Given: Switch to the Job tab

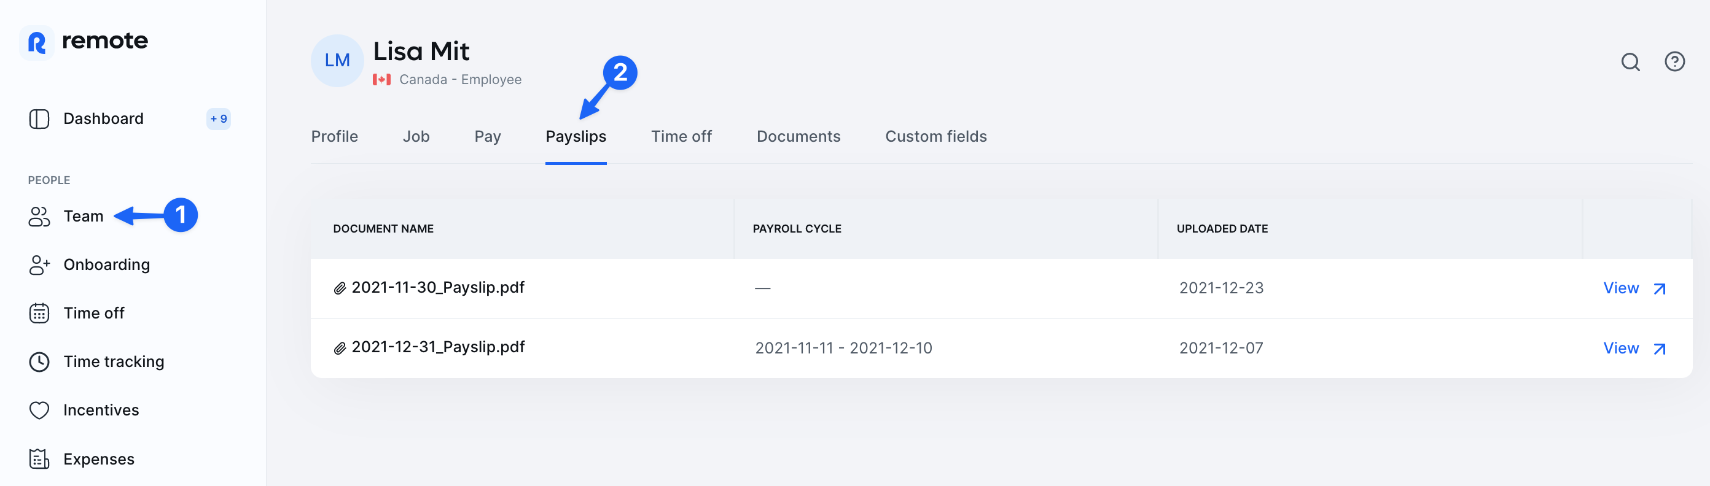Looking at the screenshot, I should point(416,137).
